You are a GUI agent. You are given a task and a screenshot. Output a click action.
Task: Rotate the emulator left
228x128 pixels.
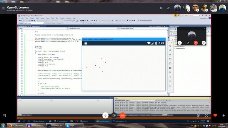(170, 59)
